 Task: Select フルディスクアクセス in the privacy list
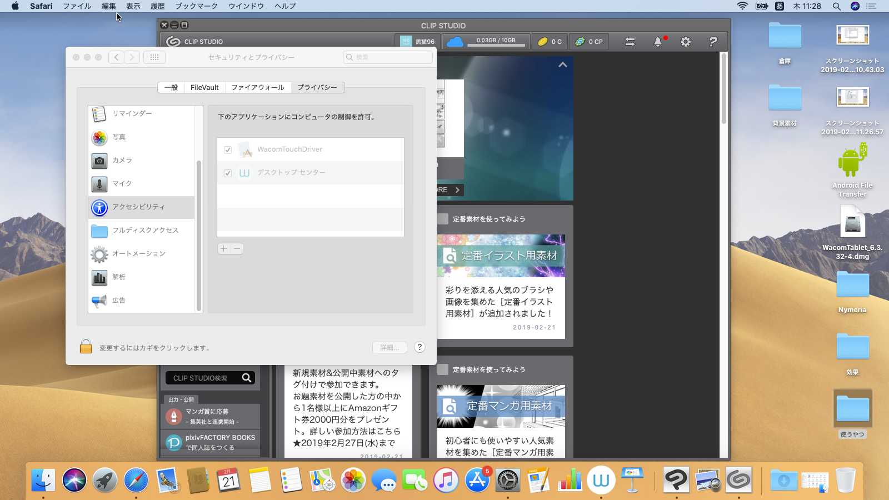(142, 231)
